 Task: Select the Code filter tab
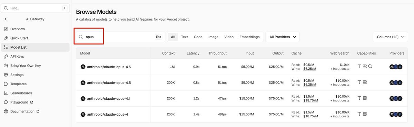click(x=198, y=37)
